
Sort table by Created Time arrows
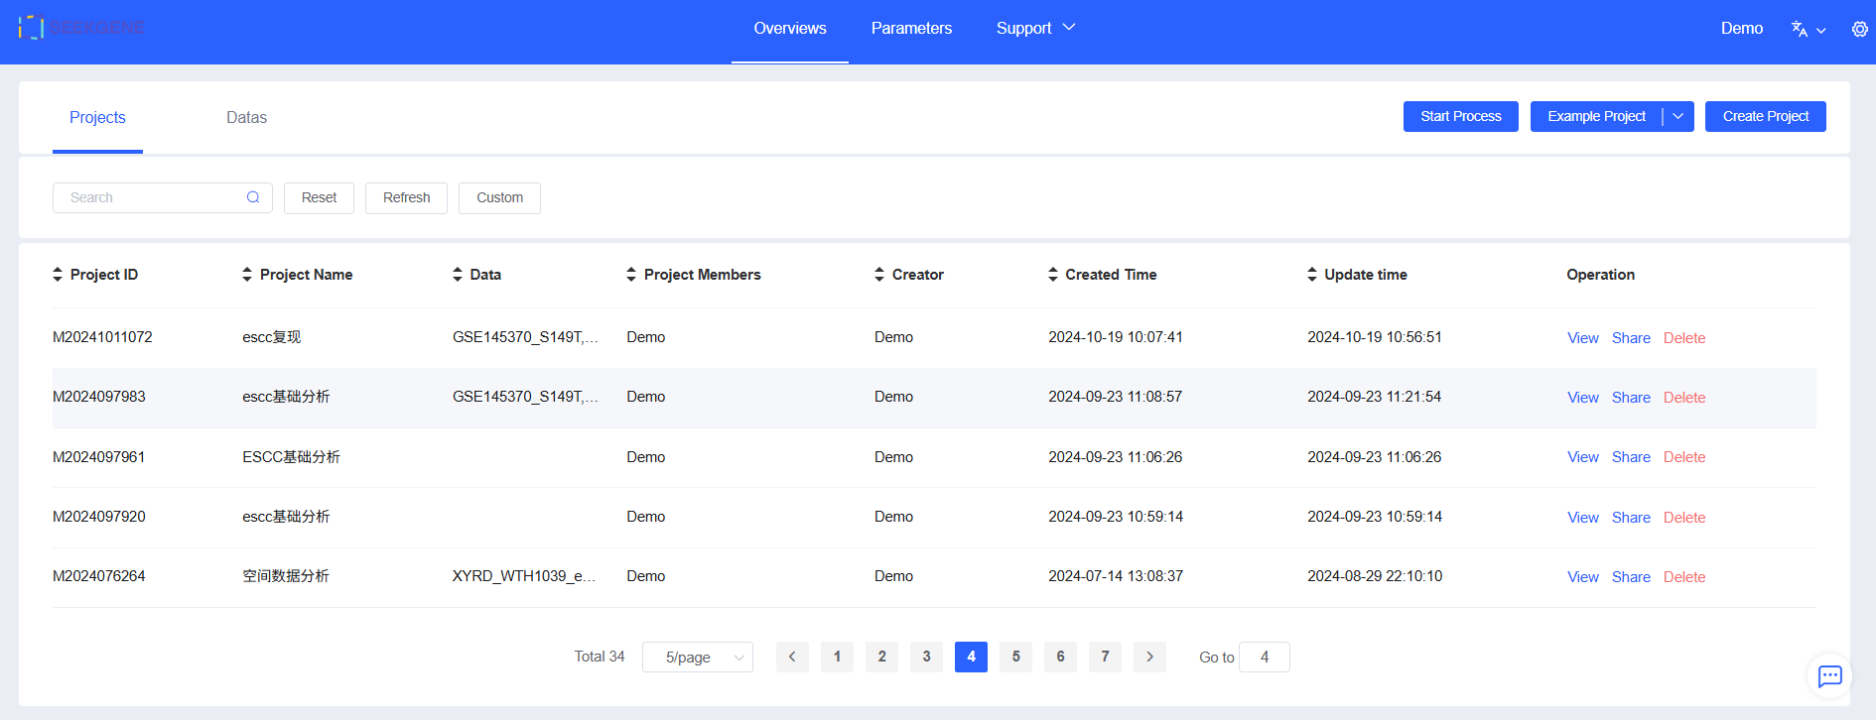(1053, 275)
